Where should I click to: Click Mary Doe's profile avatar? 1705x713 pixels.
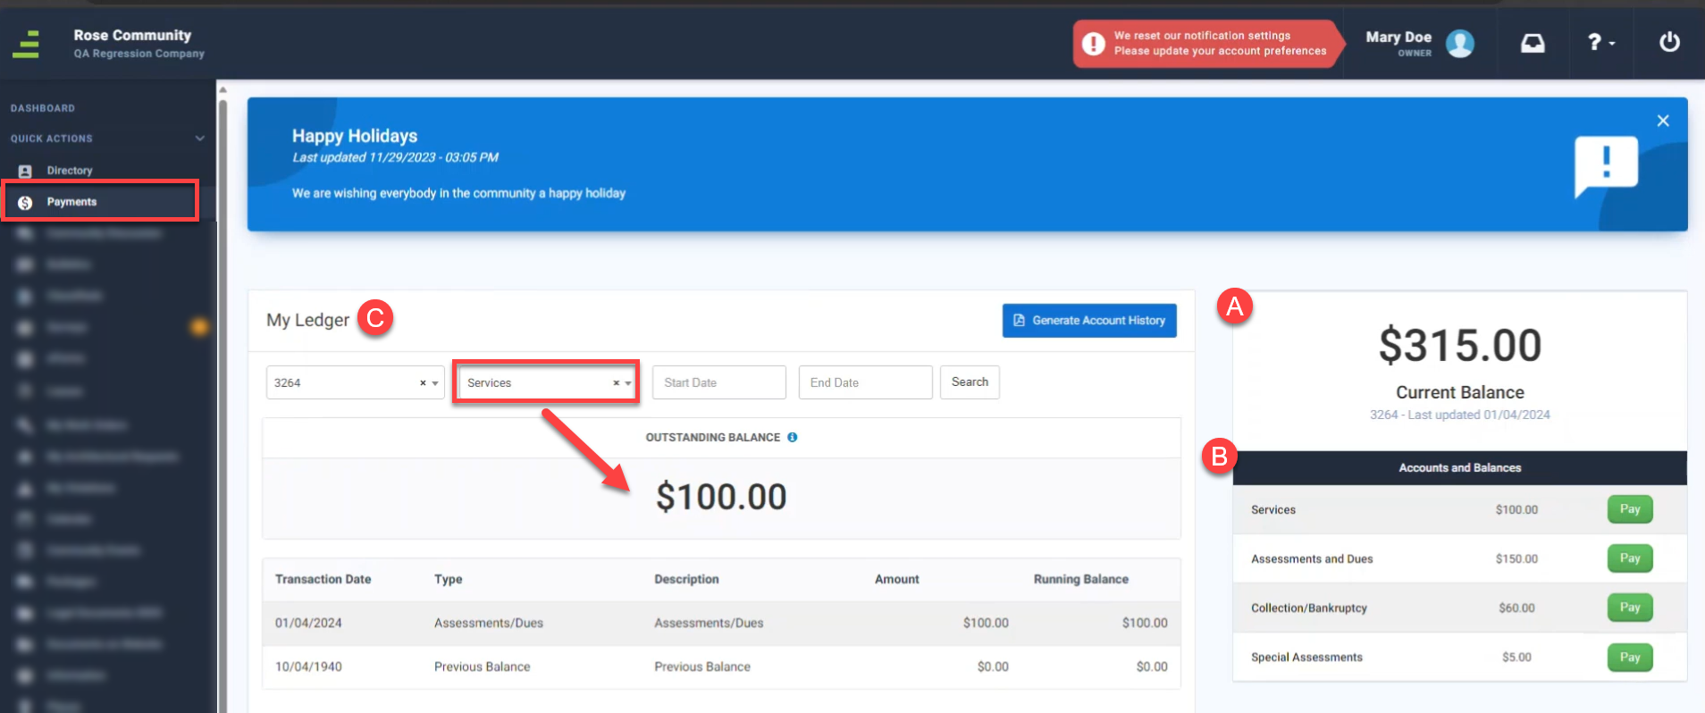(1460, 43)
